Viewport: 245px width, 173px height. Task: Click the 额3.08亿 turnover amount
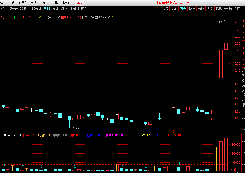click(x=54, y=17)
